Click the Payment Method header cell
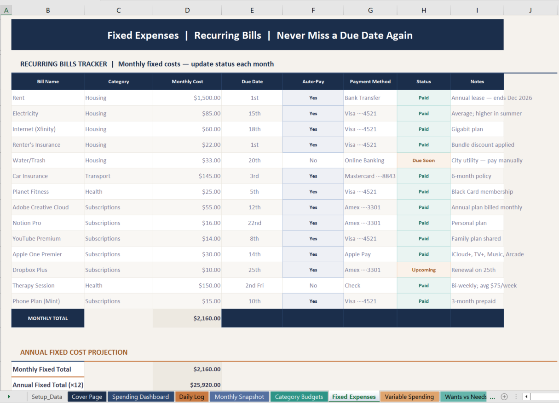 tap(370, 81)
